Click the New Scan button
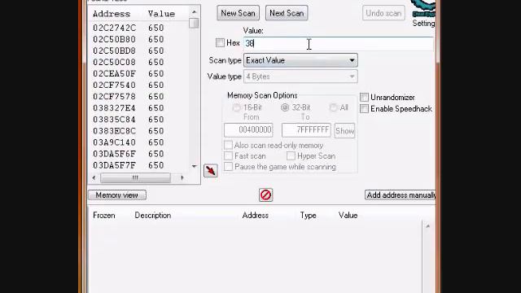 point(239,13)
